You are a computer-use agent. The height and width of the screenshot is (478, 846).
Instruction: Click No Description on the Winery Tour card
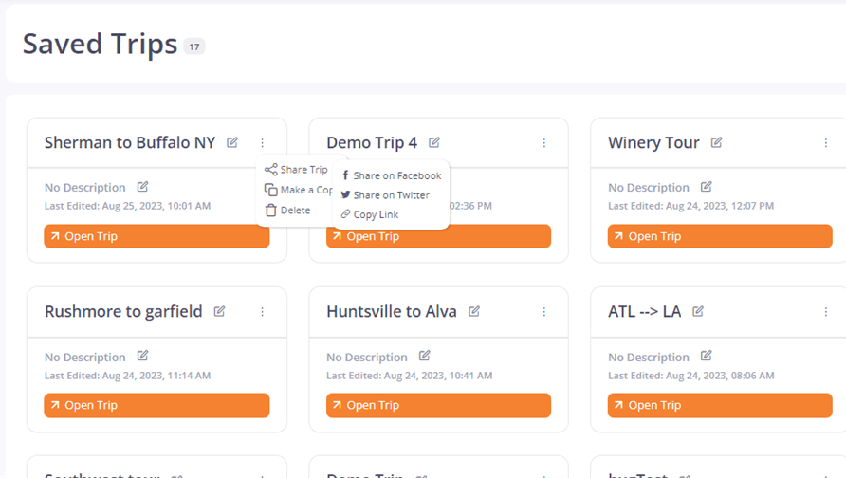(x=649, y=188)
